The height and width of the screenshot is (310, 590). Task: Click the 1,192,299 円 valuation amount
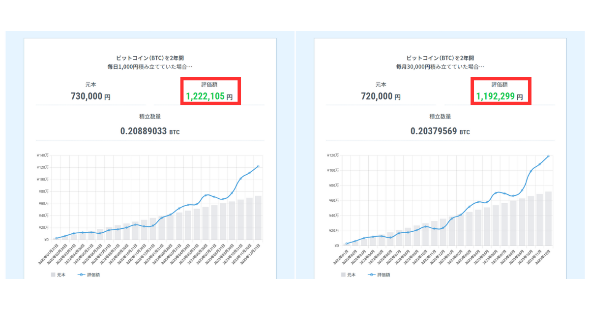tap(499, 97)
